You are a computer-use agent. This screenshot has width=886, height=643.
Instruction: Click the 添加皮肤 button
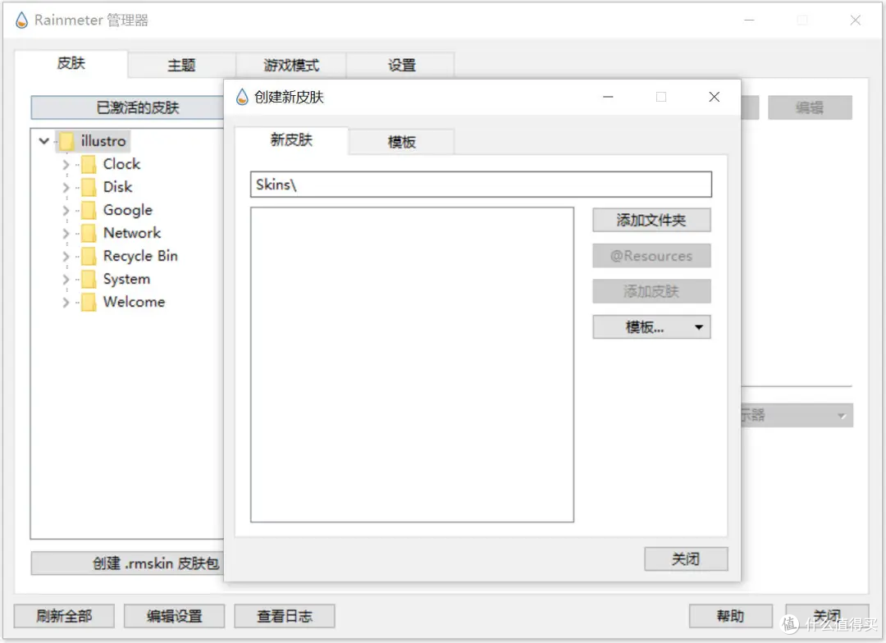pyautogui.click(x=651, y=291)
